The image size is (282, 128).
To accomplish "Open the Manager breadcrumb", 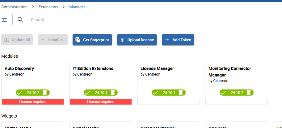I will pos(77,7).
